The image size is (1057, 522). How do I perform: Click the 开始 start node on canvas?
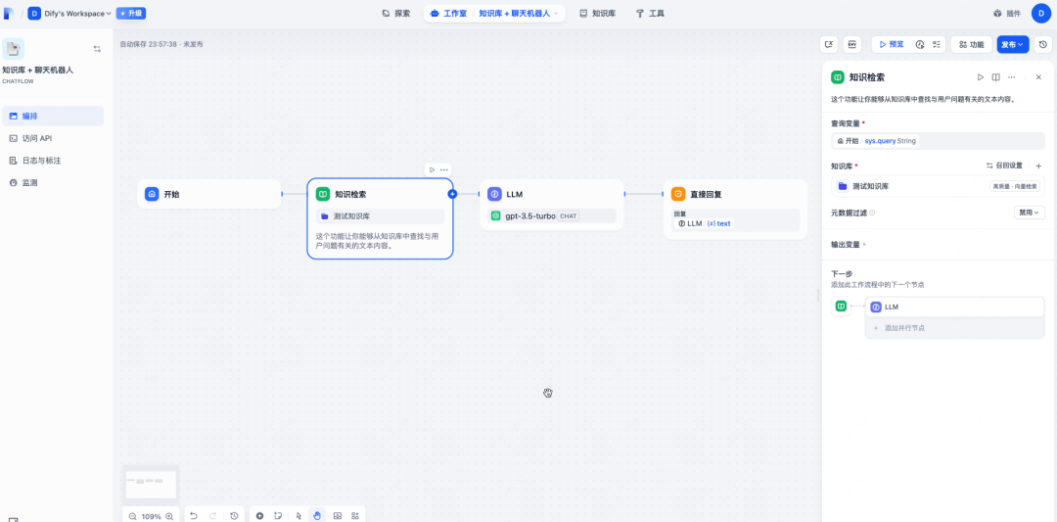(209, 194)
